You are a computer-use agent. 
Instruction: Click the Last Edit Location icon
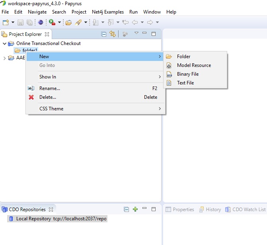pyautogui.click(x=125, y=22)
